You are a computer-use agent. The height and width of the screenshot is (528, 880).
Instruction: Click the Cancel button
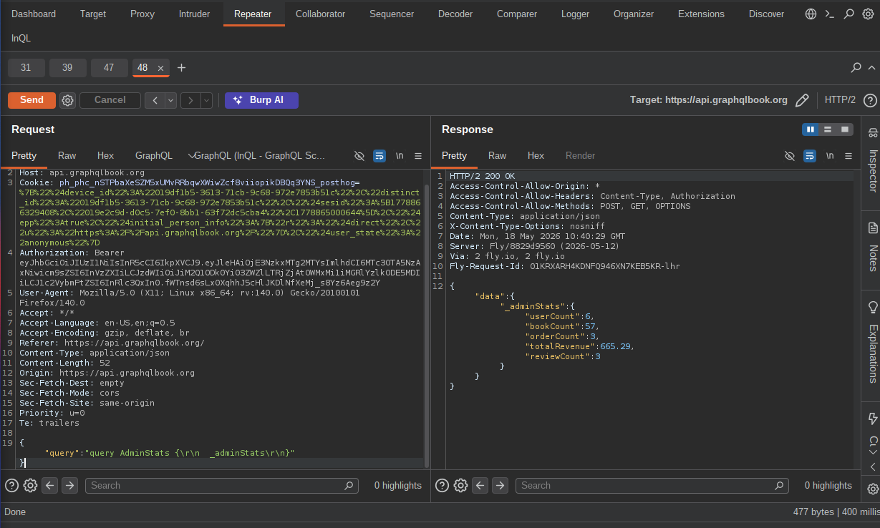(110, 100)
